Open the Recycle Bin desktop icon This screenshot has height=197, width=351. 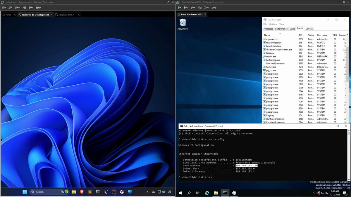[x=183, y=25]
